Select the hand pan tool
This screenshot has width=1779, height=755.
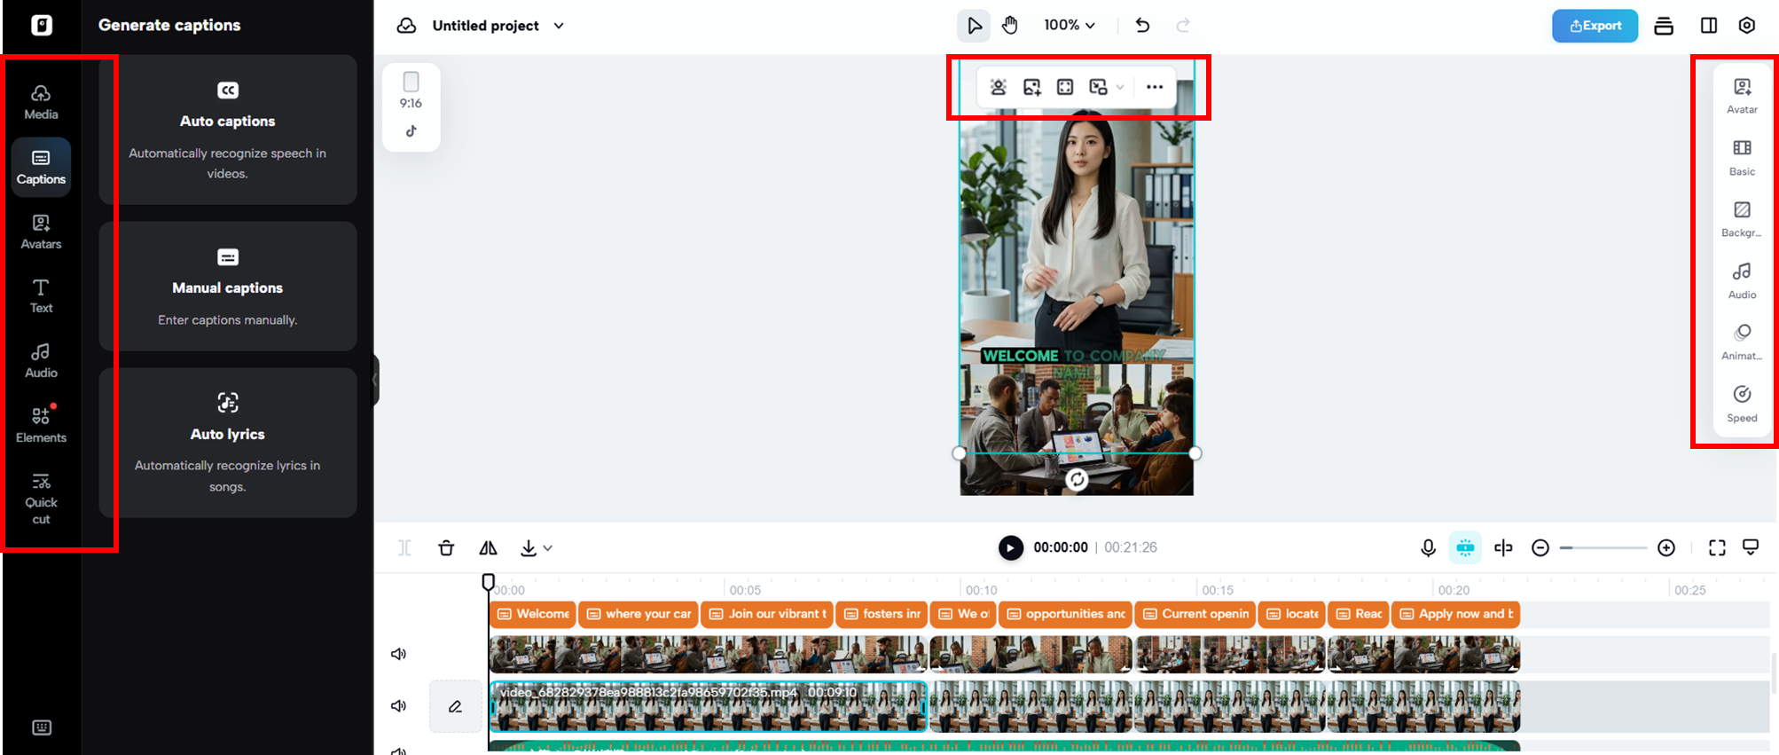tap(1009, 26)
